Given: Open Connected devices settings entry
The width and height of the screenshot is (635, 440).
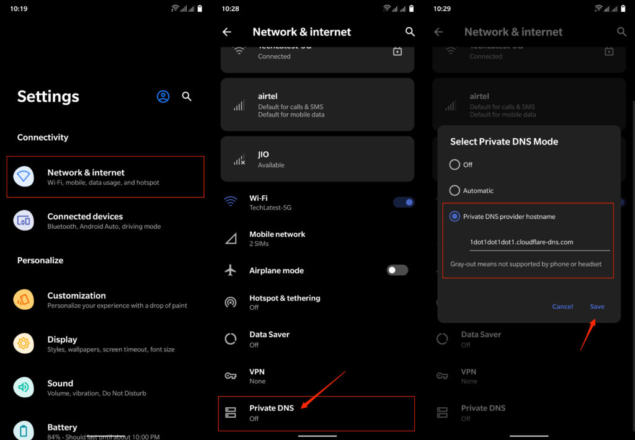Looking at the screenshot, I should tap(105, 221).
